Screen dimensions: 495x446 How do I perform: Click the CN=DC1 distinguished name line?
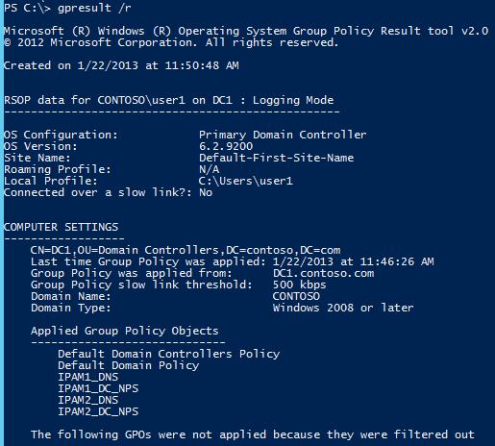coord(186,250)
